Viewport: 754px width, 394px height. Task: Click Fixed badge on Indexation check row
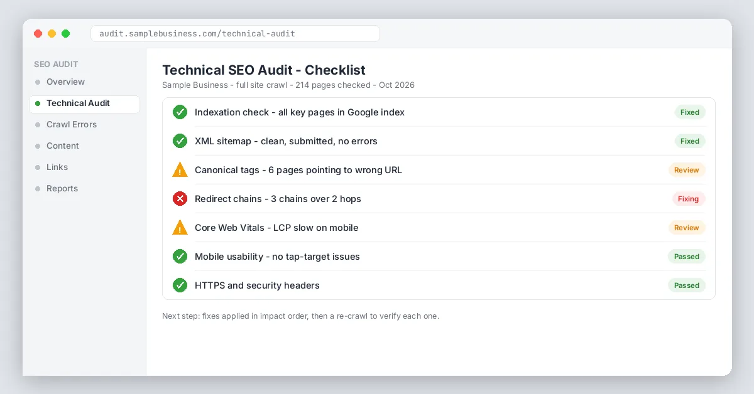[x=690, y=112]
